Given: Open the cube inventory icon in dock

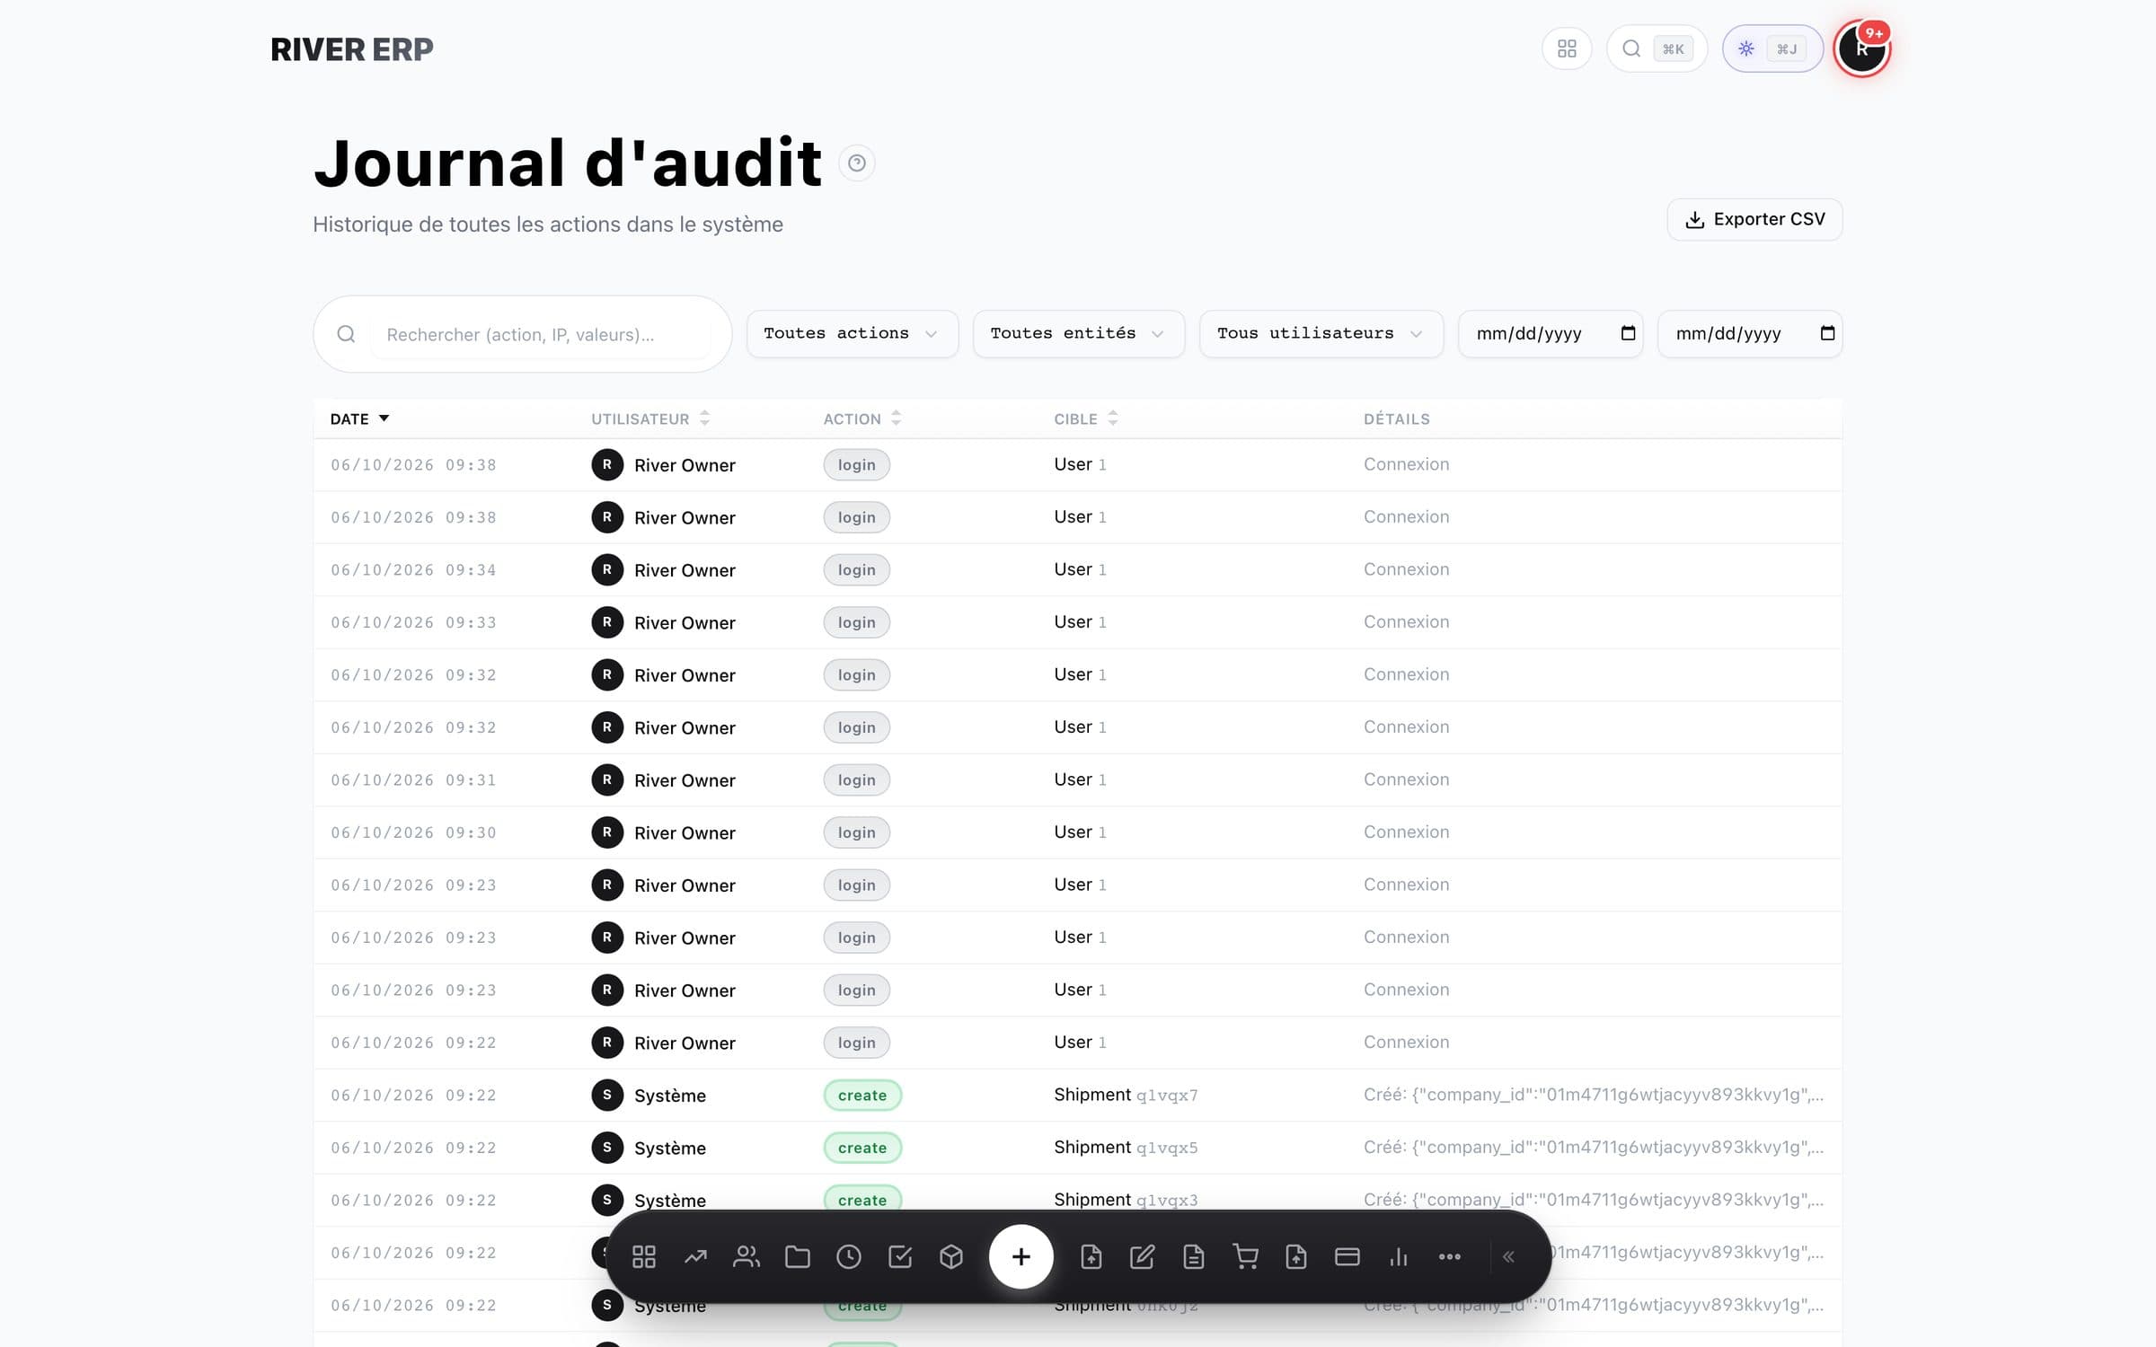Looking at the screenshot, I should pyautogui.click(x=951, y=1256).
